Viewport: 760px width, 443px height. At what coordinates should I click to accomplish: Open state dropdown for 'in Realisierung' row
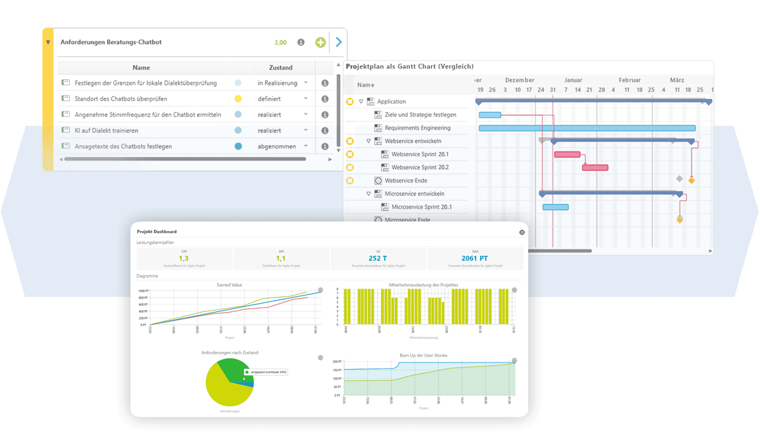tap(306, 83)
